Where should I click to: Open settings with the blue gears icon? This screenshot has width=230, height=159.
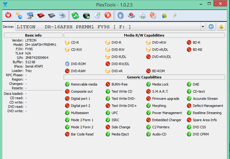click(19, 15)
